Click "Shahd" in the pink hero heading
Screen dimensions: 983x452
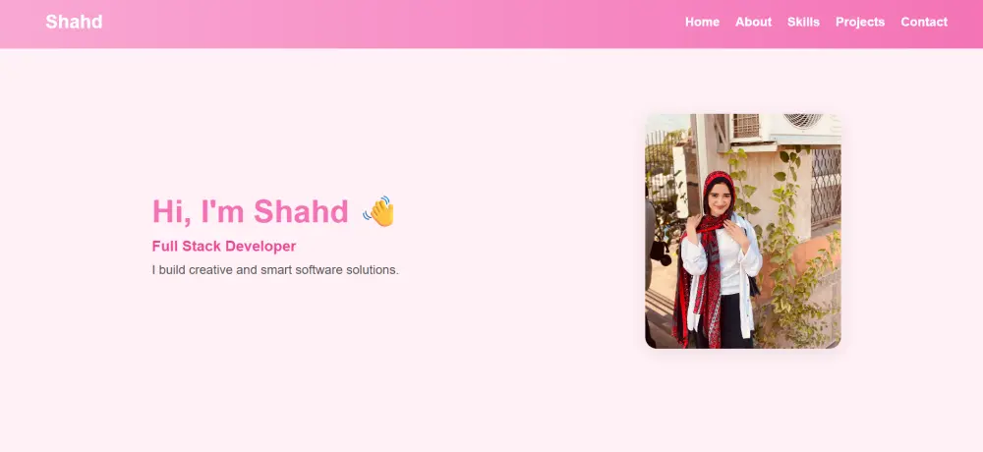tap(301, 211)
